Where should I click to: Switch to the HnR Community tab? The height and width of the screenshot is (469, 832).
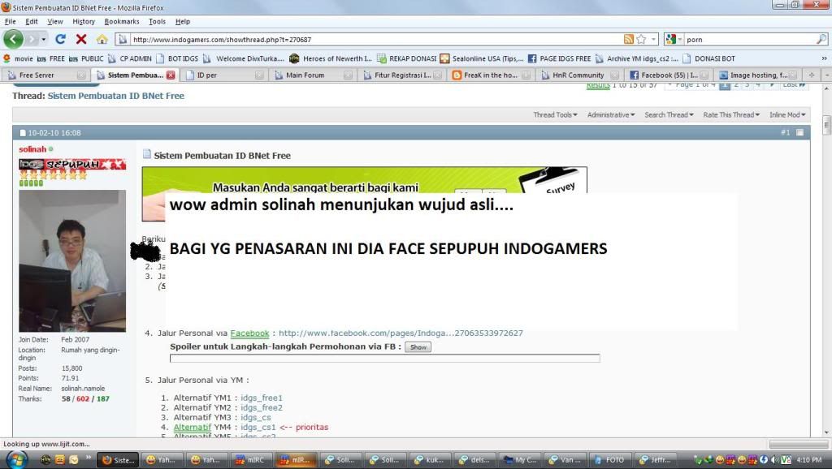click(578, 75)
